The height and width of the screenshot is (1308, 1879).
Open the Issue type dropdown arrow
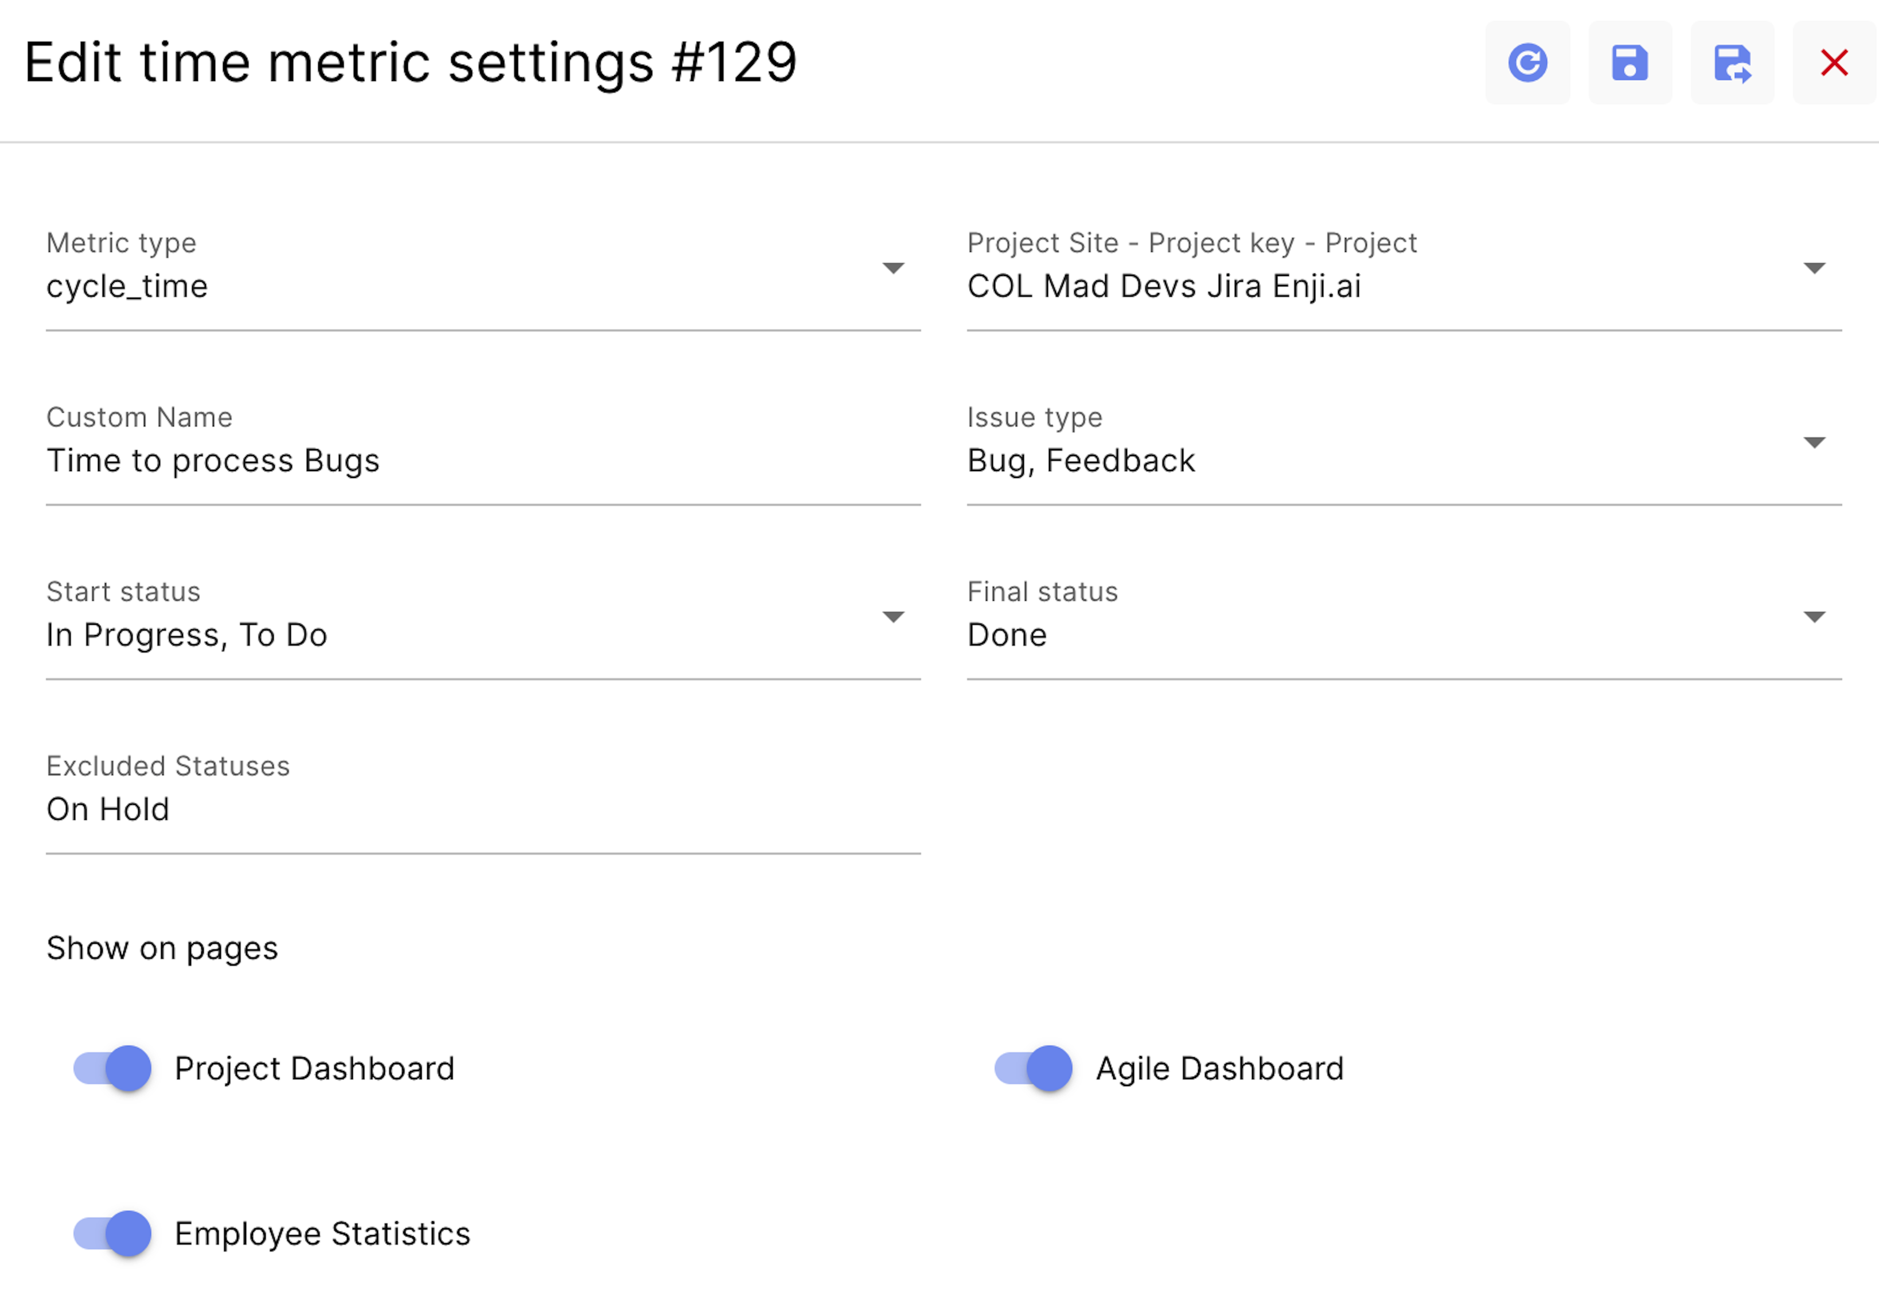1814,443
